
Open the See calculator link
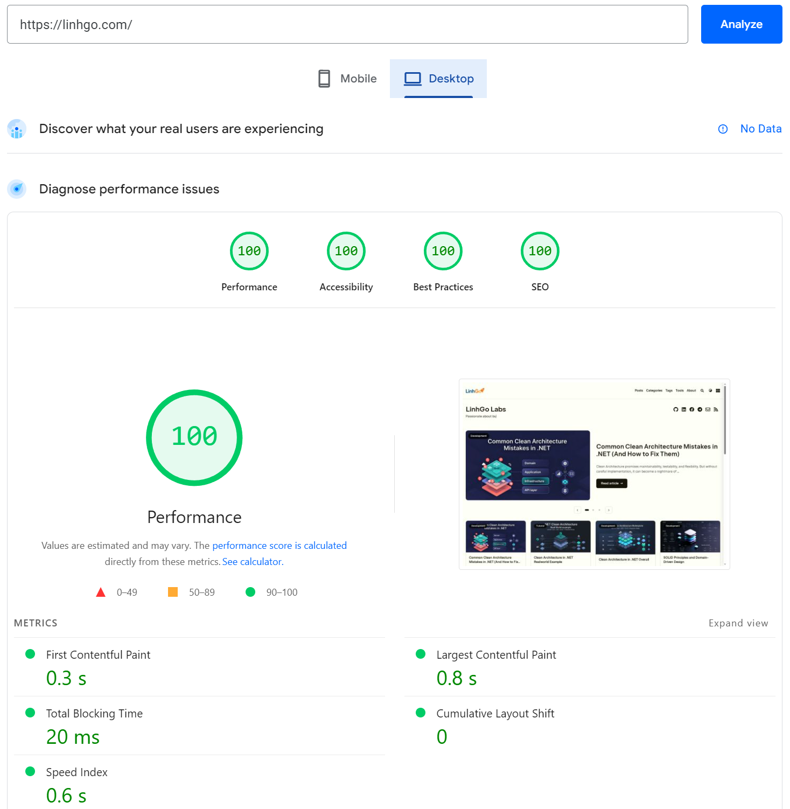pos(253,562)
